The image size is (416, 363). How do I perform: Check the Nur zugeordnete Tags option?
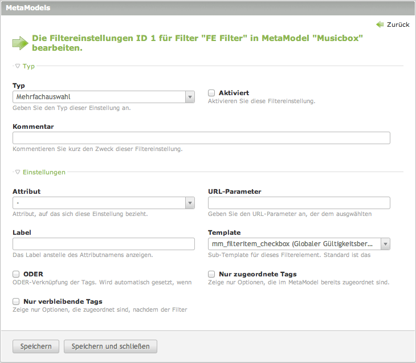click(x=211, y=274)
